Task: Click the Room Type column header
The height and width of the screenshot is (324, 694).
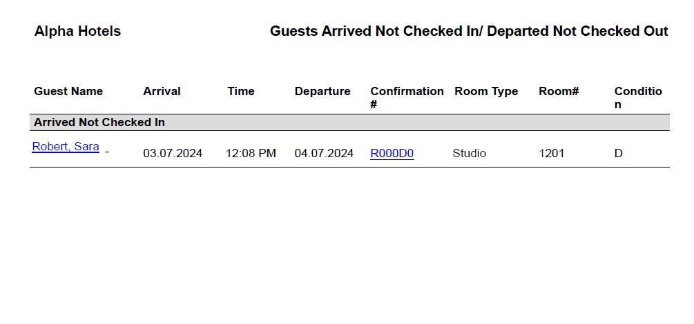Action: 486,92
